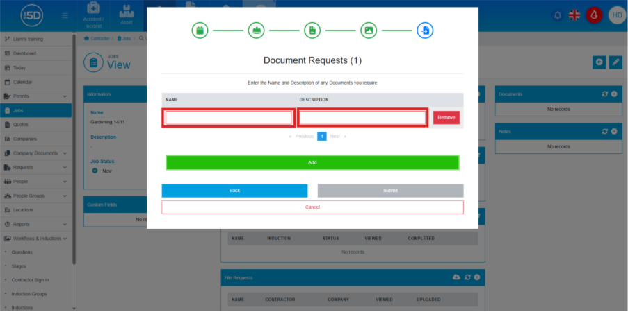Click the UK flag language icon
The image size is (628, 312).
click(x=576, y=15)
